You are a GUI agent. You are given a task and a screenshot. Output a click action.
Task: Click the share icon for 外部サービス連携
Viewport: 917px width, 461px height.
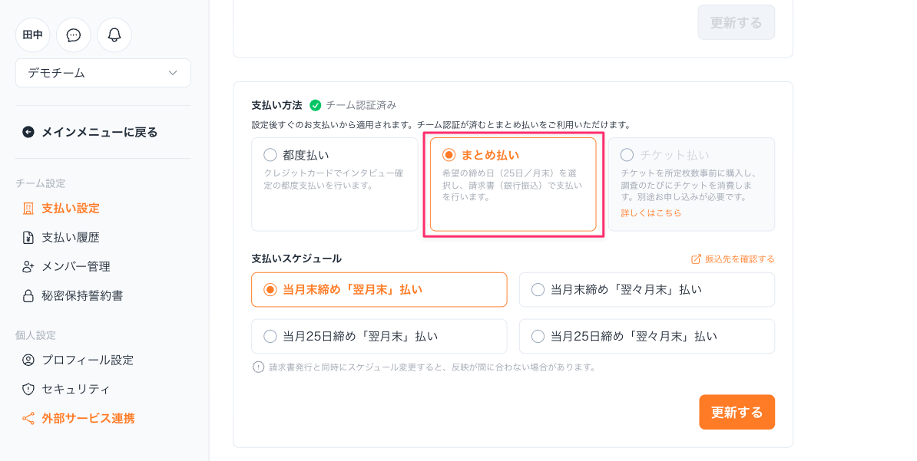pyautogui.click(x=28, y=419)
